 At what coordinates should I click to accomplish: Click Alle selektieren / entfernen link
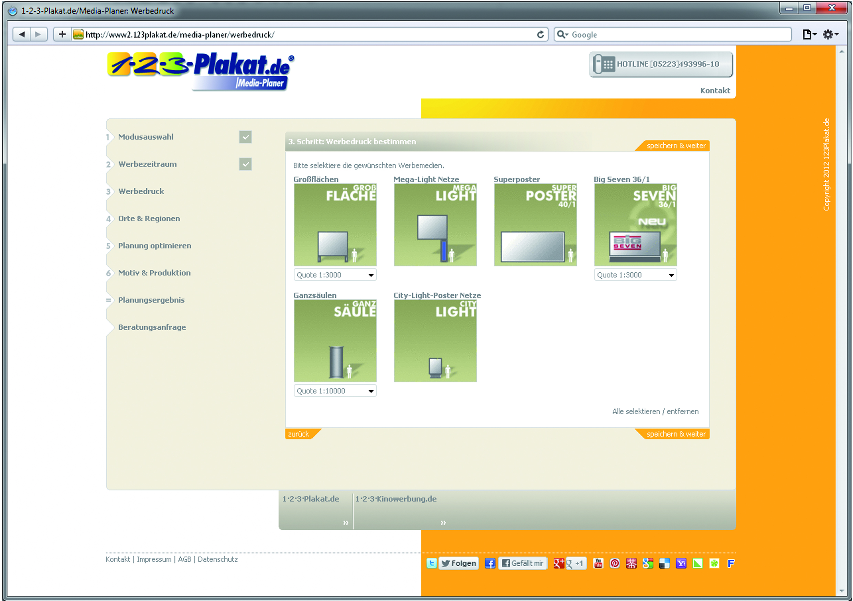click(655, 411)
